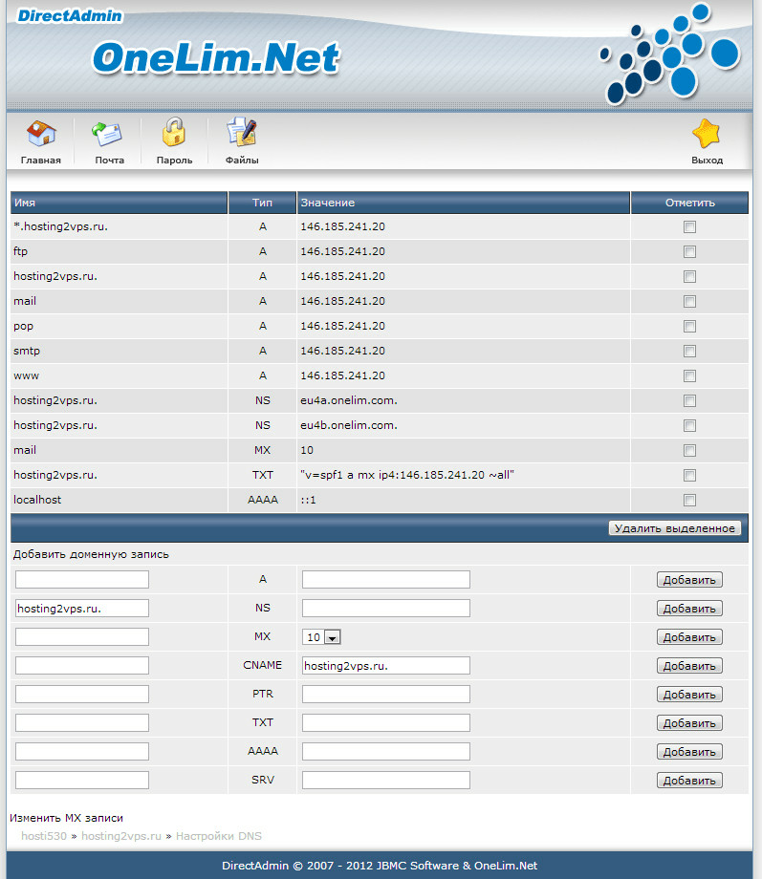762x879 pixels.
Task: Focus the MX record name field
Action: [x=82, y=637]
